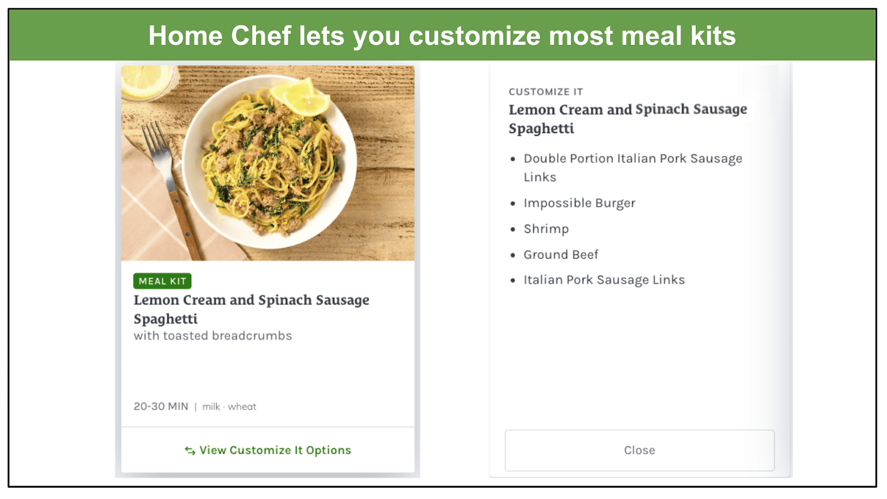Click the swap arrows icon beside View Customize

pyautogui.click(x=190, y=451)
